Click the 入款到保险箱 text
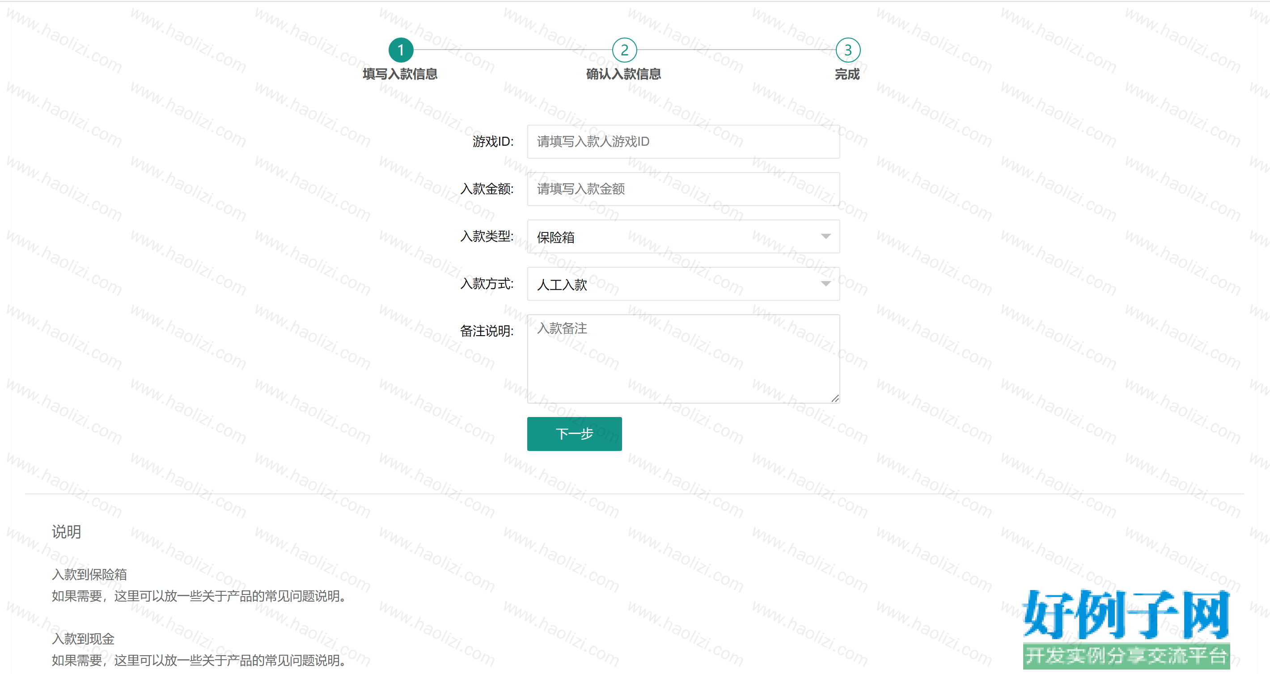1270x674 pixels. coord(89,574)
